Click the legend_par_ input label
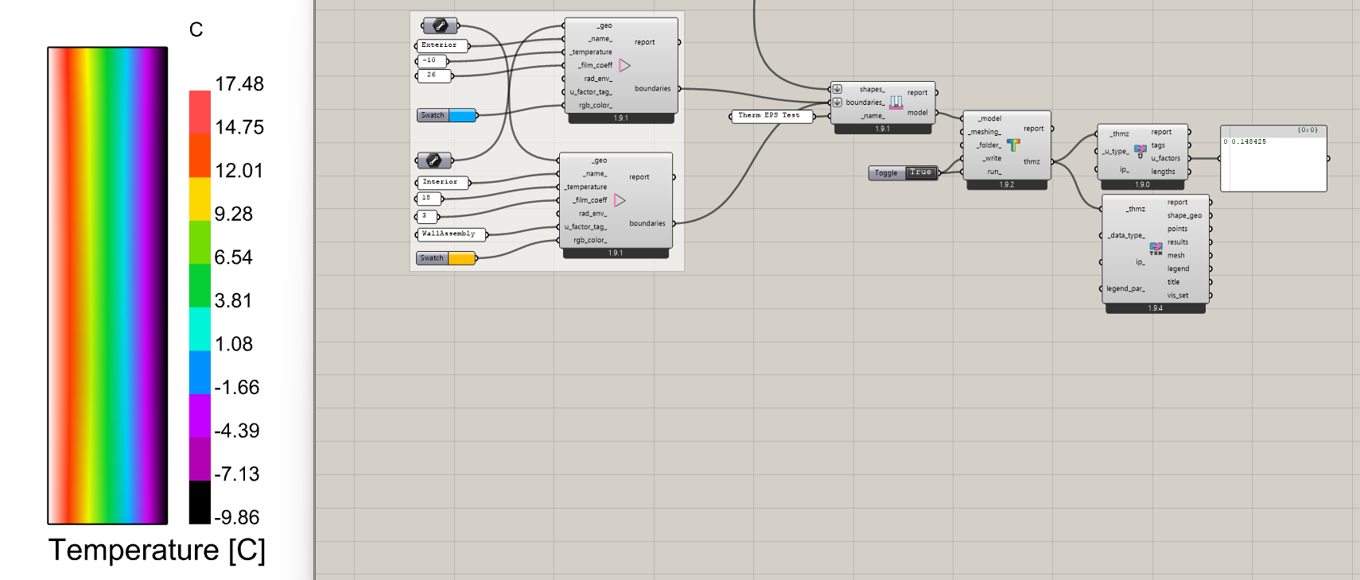 click(x=1125, y=288)
